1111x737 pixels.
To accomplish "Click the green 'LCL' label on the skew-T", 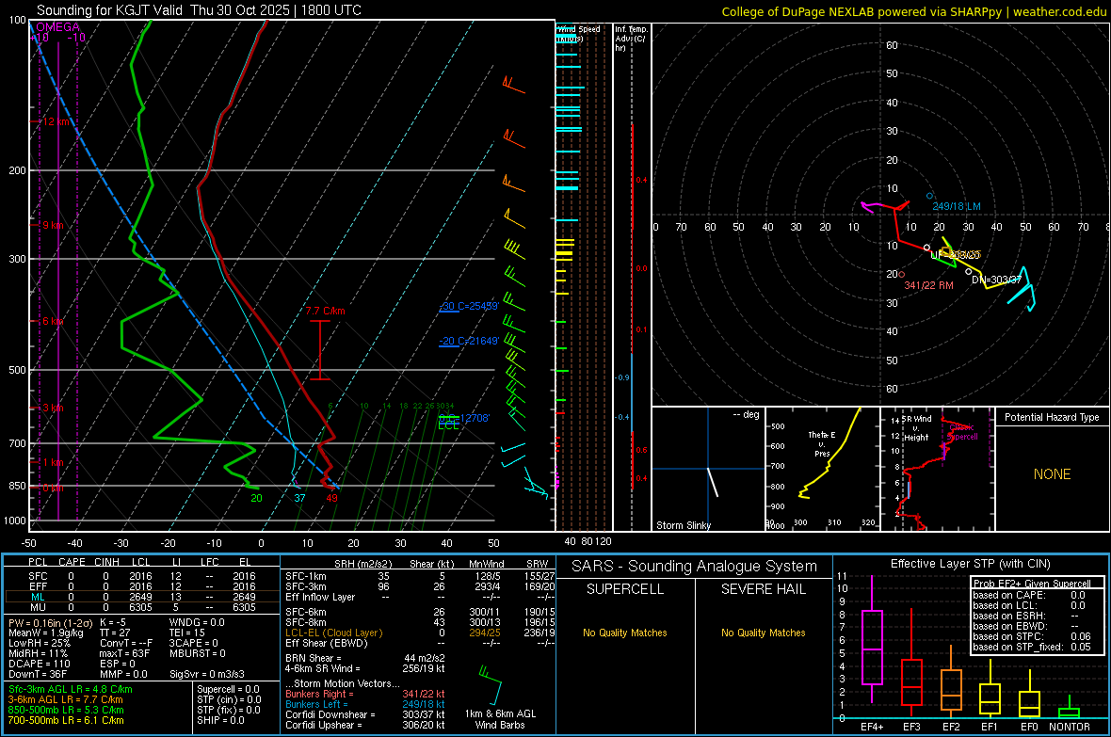I will (x=448, y=425).
